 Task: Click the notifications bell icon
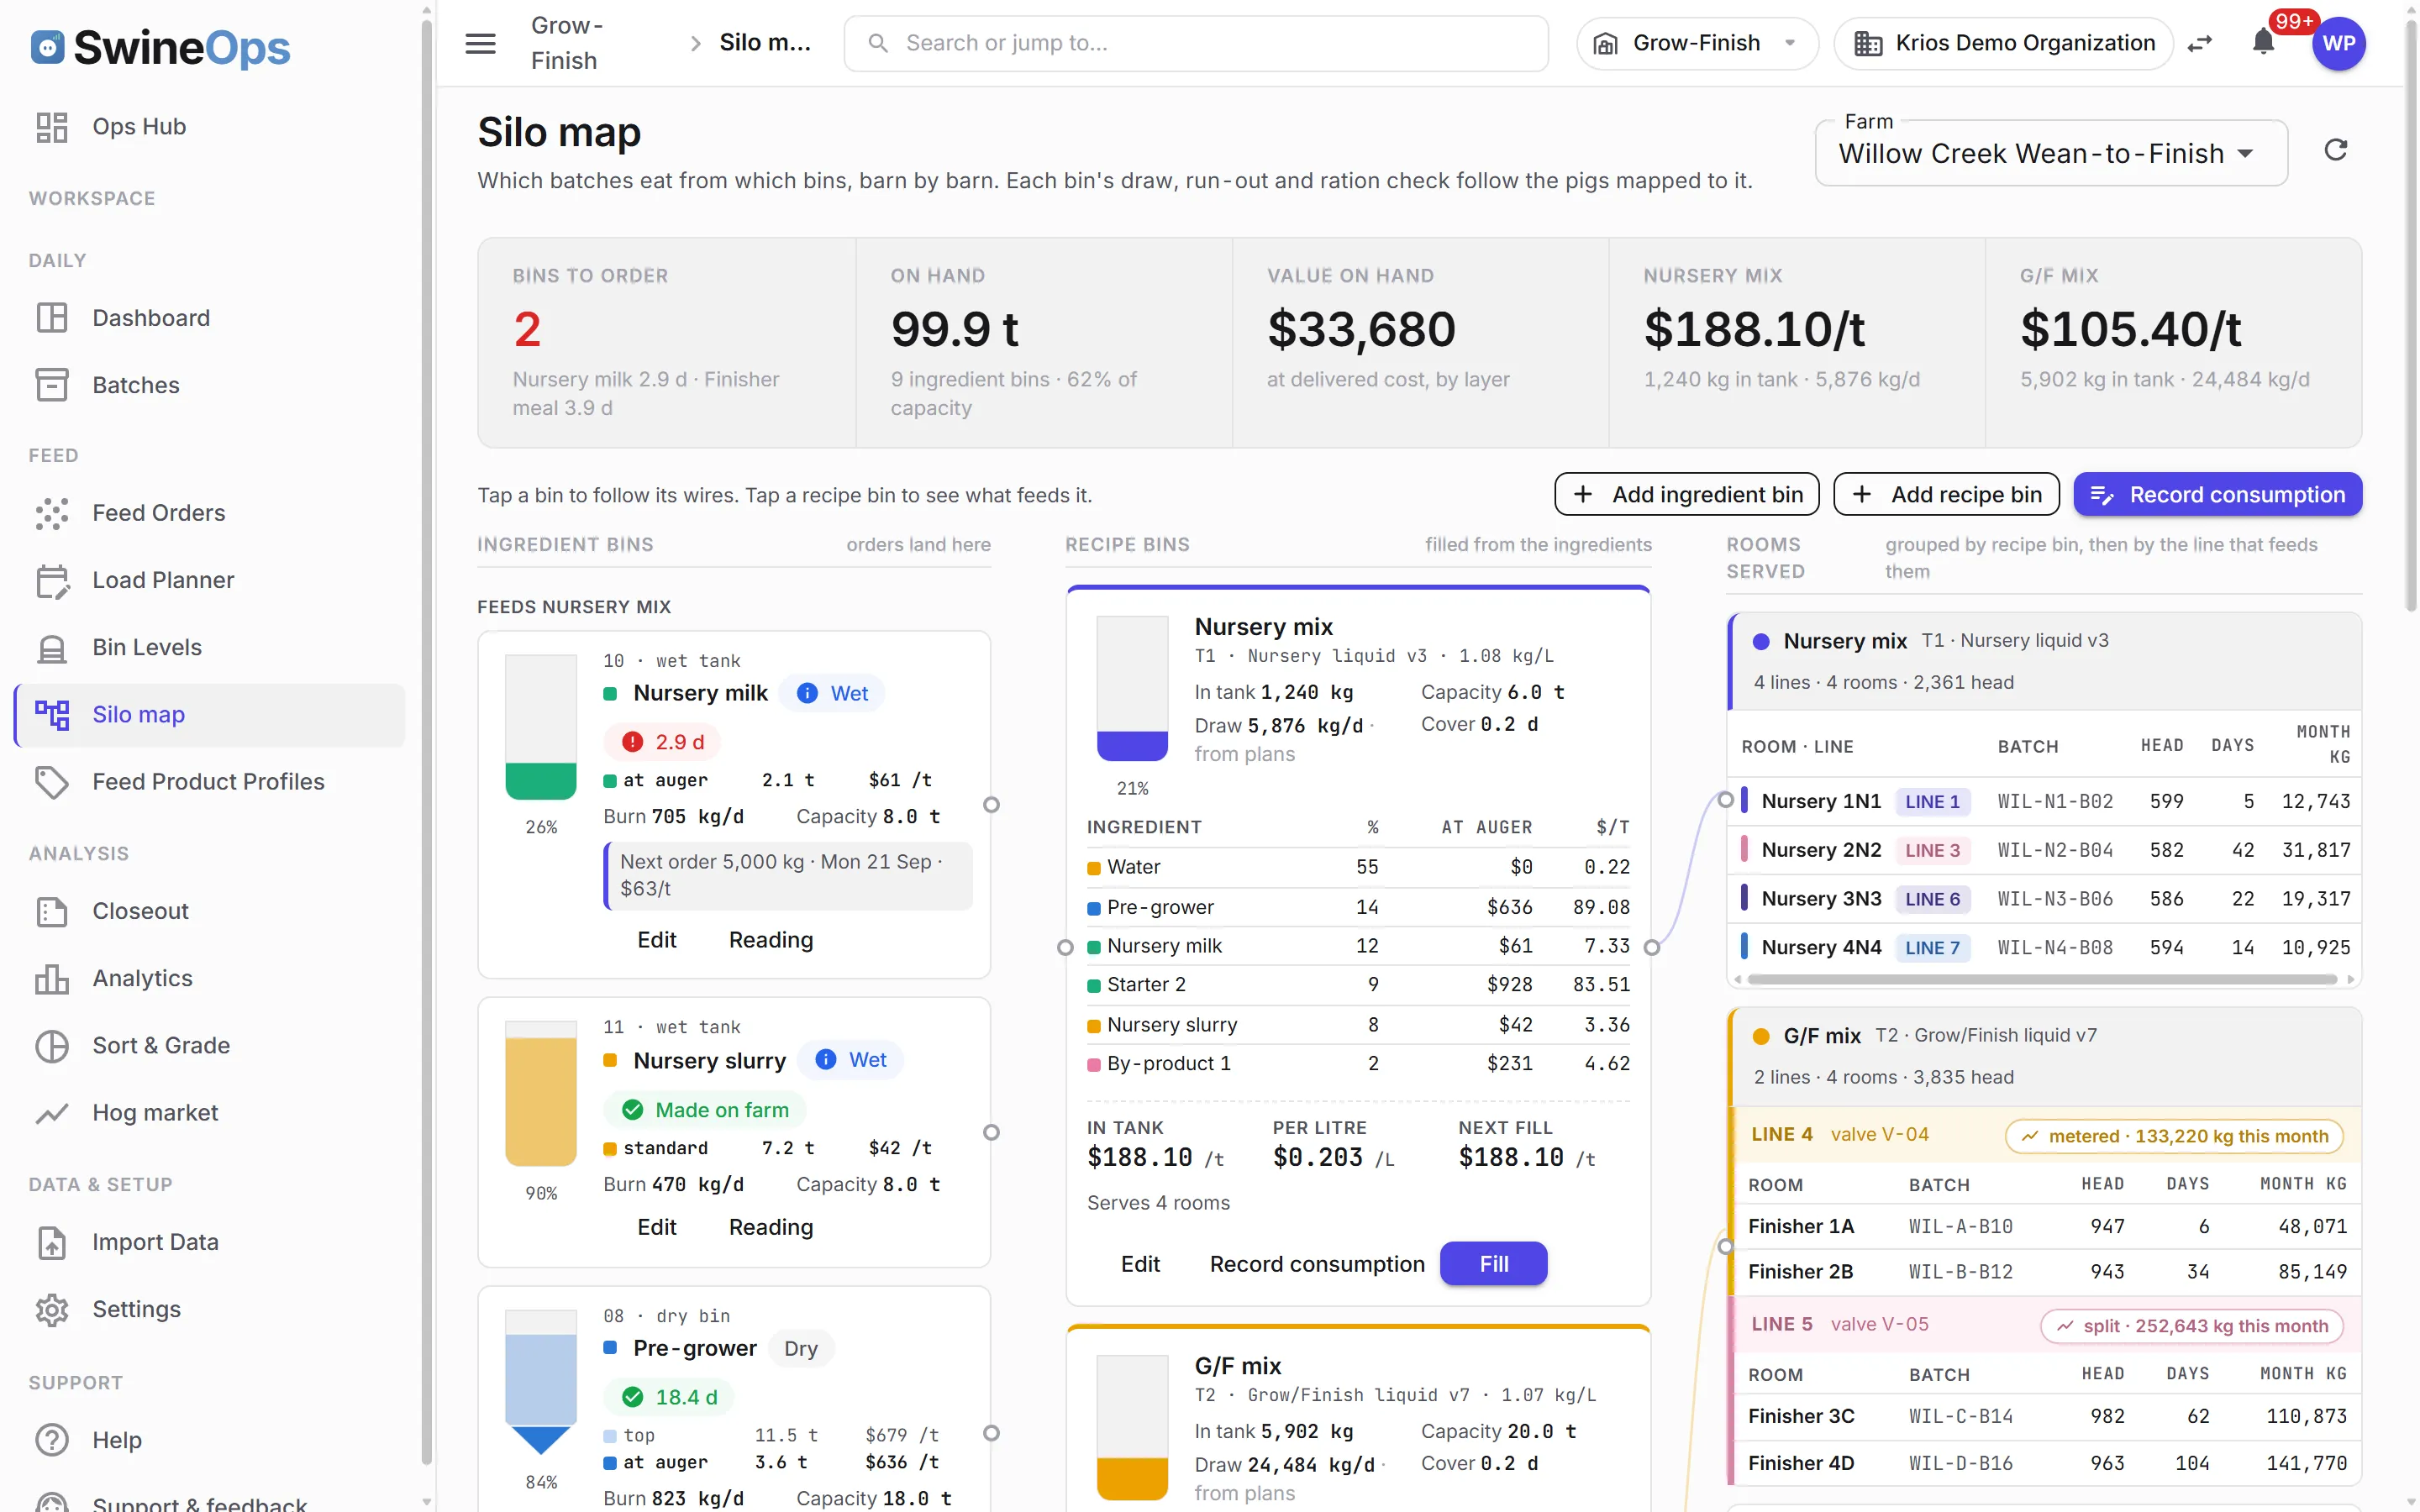tap(2263, 43)
